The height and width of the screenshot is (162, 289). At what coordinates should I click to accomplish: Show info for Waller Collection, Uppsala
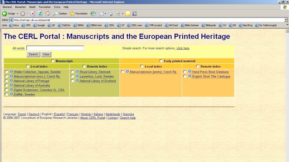tap(11, 71)
